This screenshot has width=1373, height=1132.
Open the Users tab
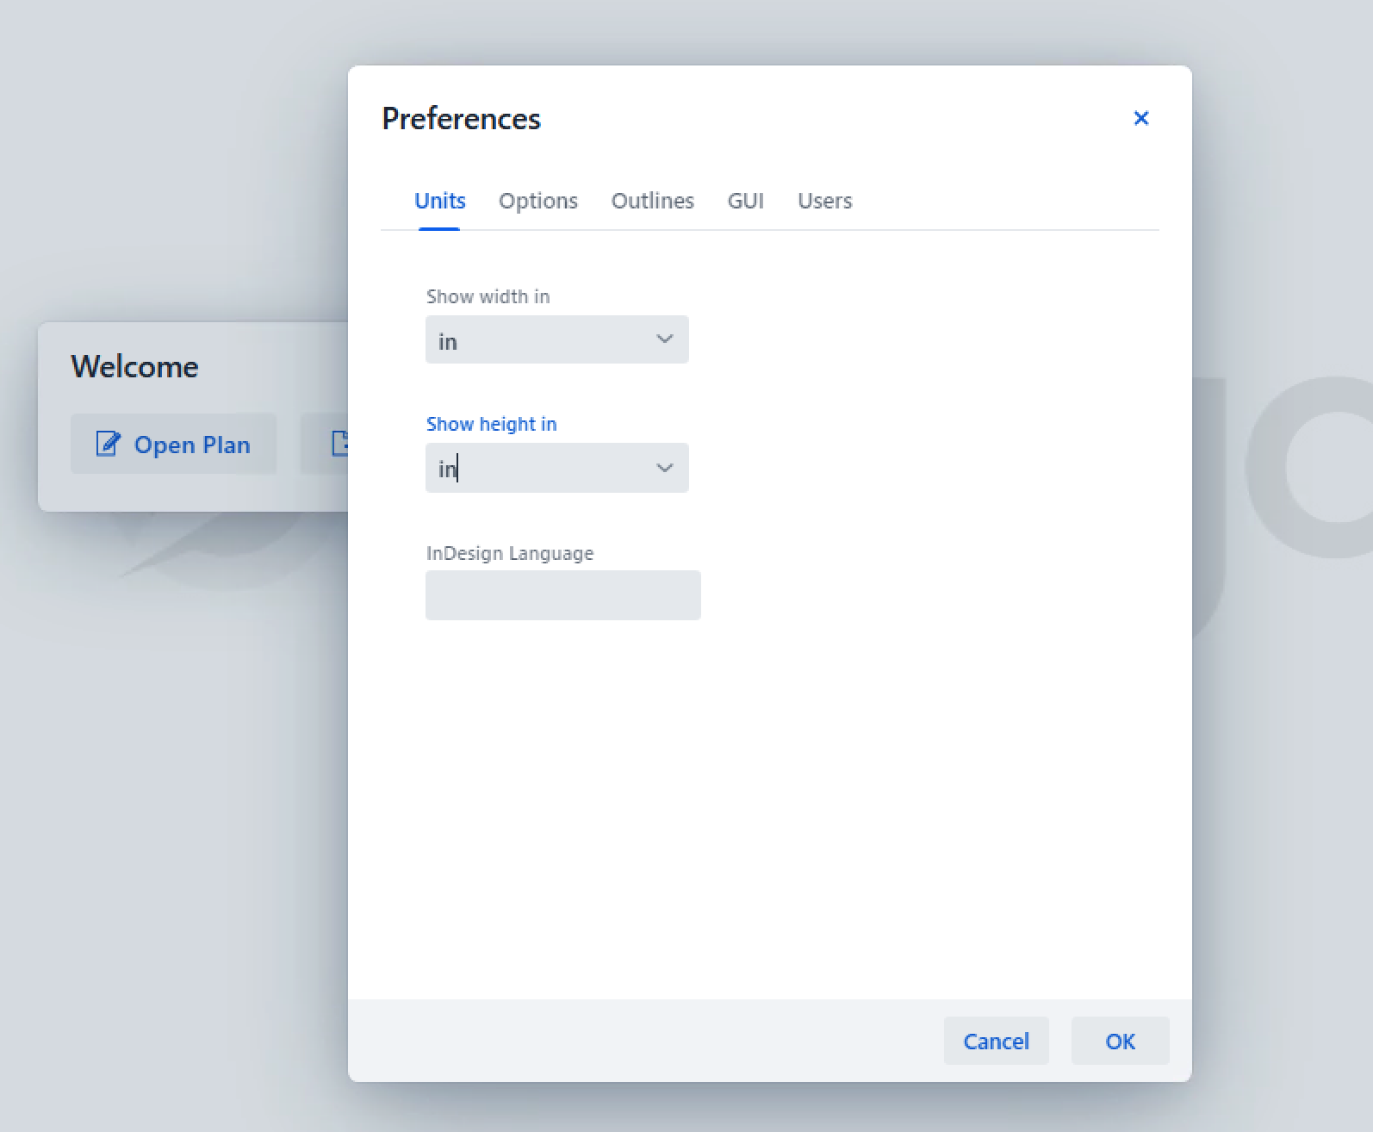[824, 201]
